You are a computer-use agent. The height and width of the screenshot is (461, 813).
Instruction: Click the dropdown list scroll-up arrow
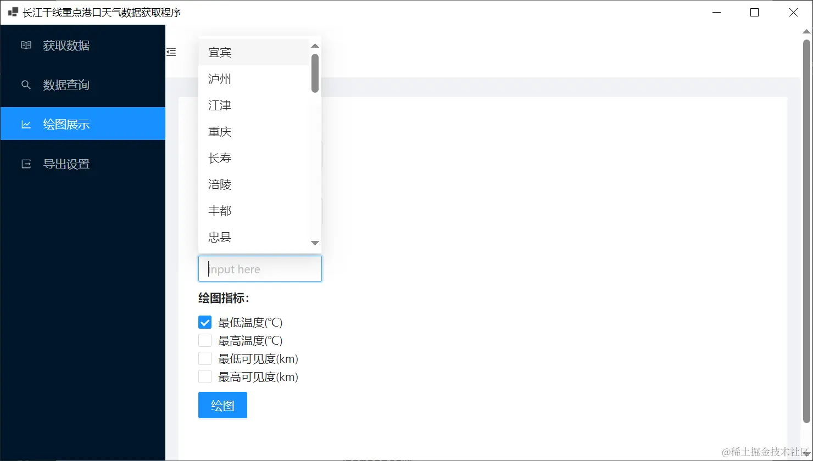click(x=315, y=46)
